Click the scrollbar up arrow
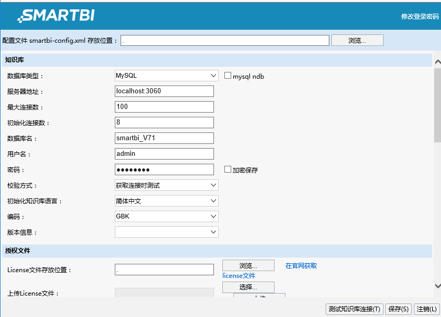This screenshot has height=317, width=441. click(x=438, y=62)
